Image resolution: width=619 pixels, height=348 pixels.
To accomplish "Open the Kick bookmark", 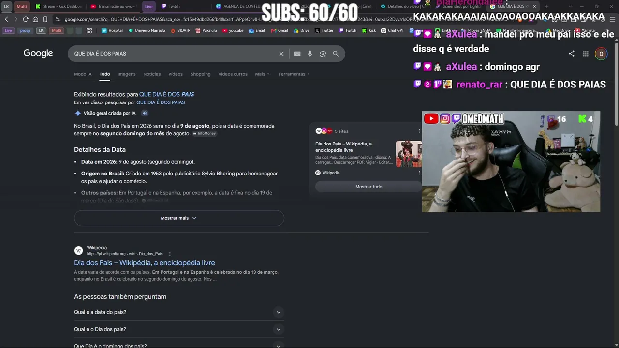I will click(x=368, y=30).
